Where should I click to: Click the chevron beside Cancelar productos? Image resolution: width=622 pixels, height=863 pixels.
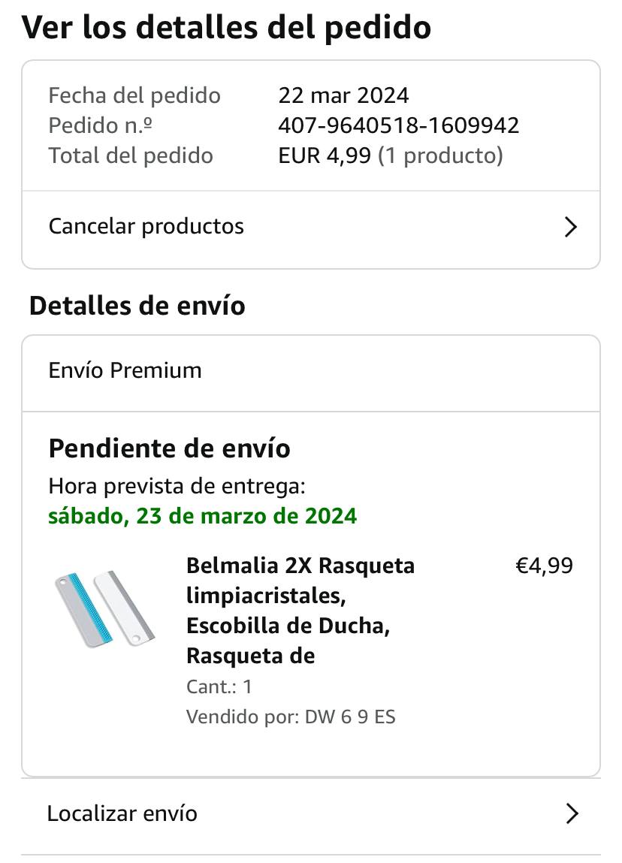pyautogui.click(x=571, y=227)
